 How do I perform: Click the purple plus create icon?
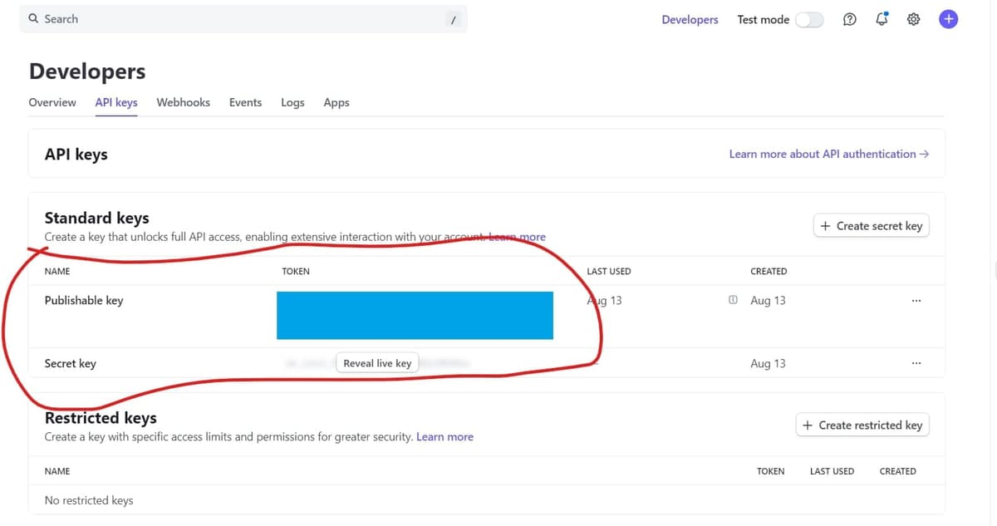948,19
